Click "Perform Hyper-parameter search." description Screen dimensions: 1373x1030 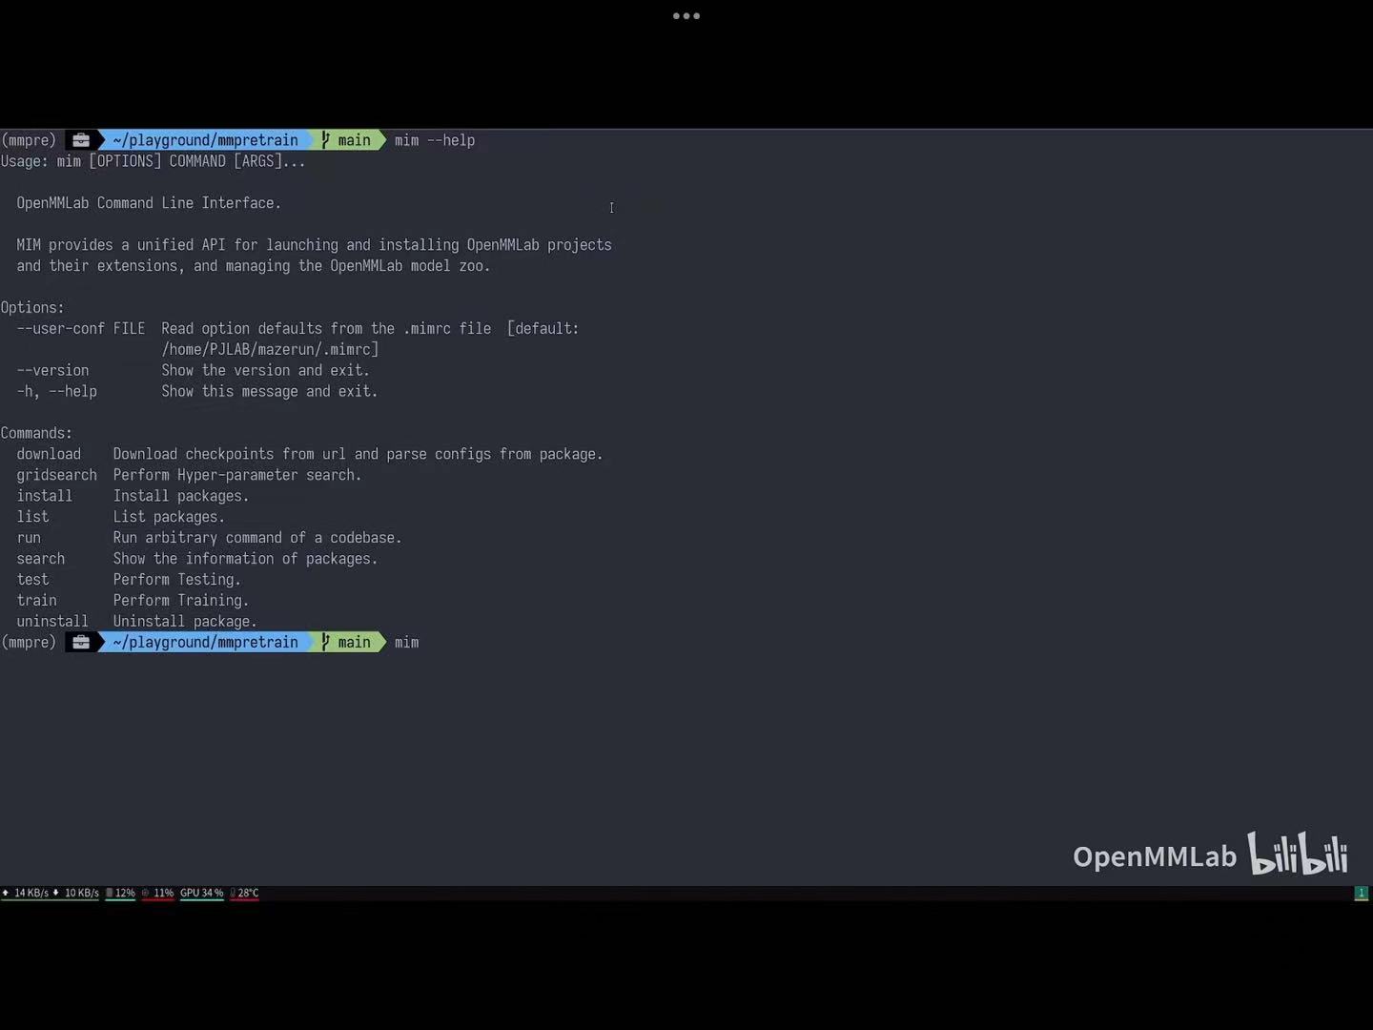click(x=237, y=476)
